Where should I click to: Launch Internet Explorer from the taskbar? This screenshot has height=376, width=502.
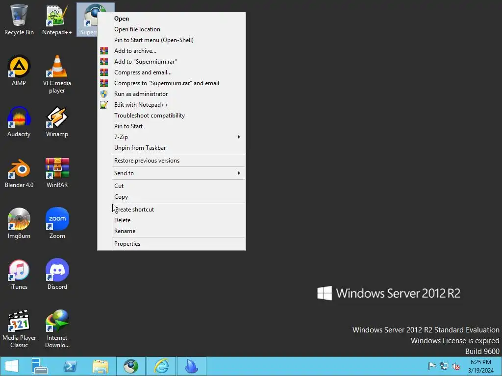tap(161, 366)
